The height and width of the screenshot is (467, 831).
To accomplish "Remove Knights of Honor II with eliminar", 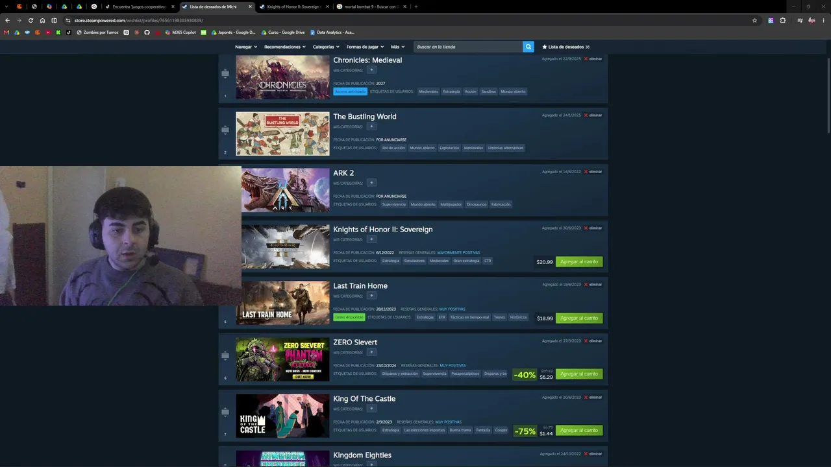I will [x=593, y=228].
